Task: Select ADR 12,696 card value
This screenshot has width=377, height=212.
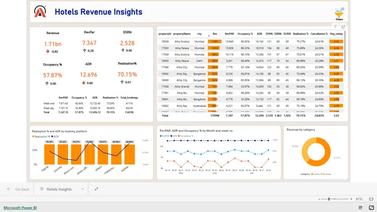Action: pos(89,75)
